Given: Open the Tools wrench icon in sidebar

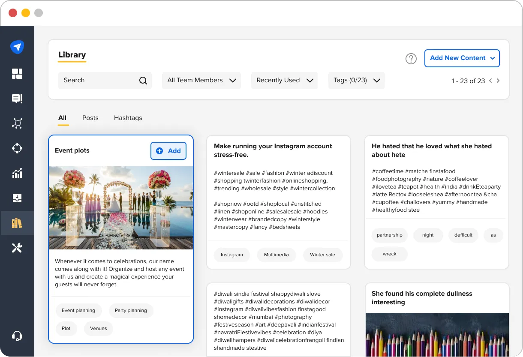Looking at the screenshot, I should [17, 248].
